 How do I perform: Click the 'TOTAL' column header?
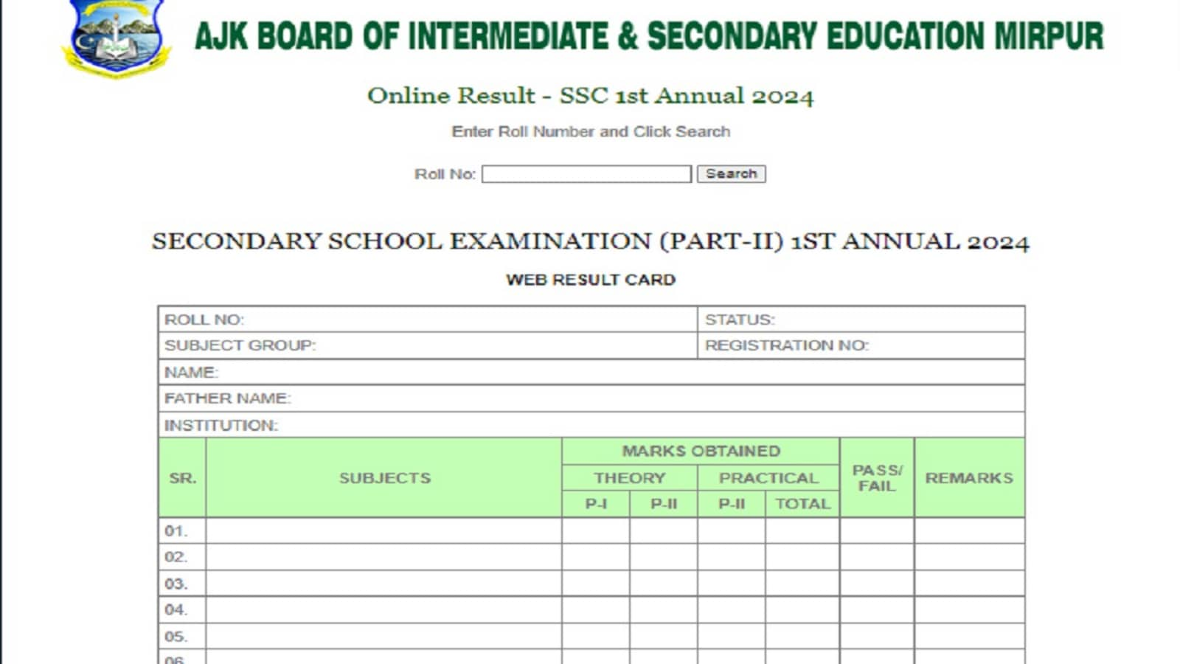click(x=802, y=504)
